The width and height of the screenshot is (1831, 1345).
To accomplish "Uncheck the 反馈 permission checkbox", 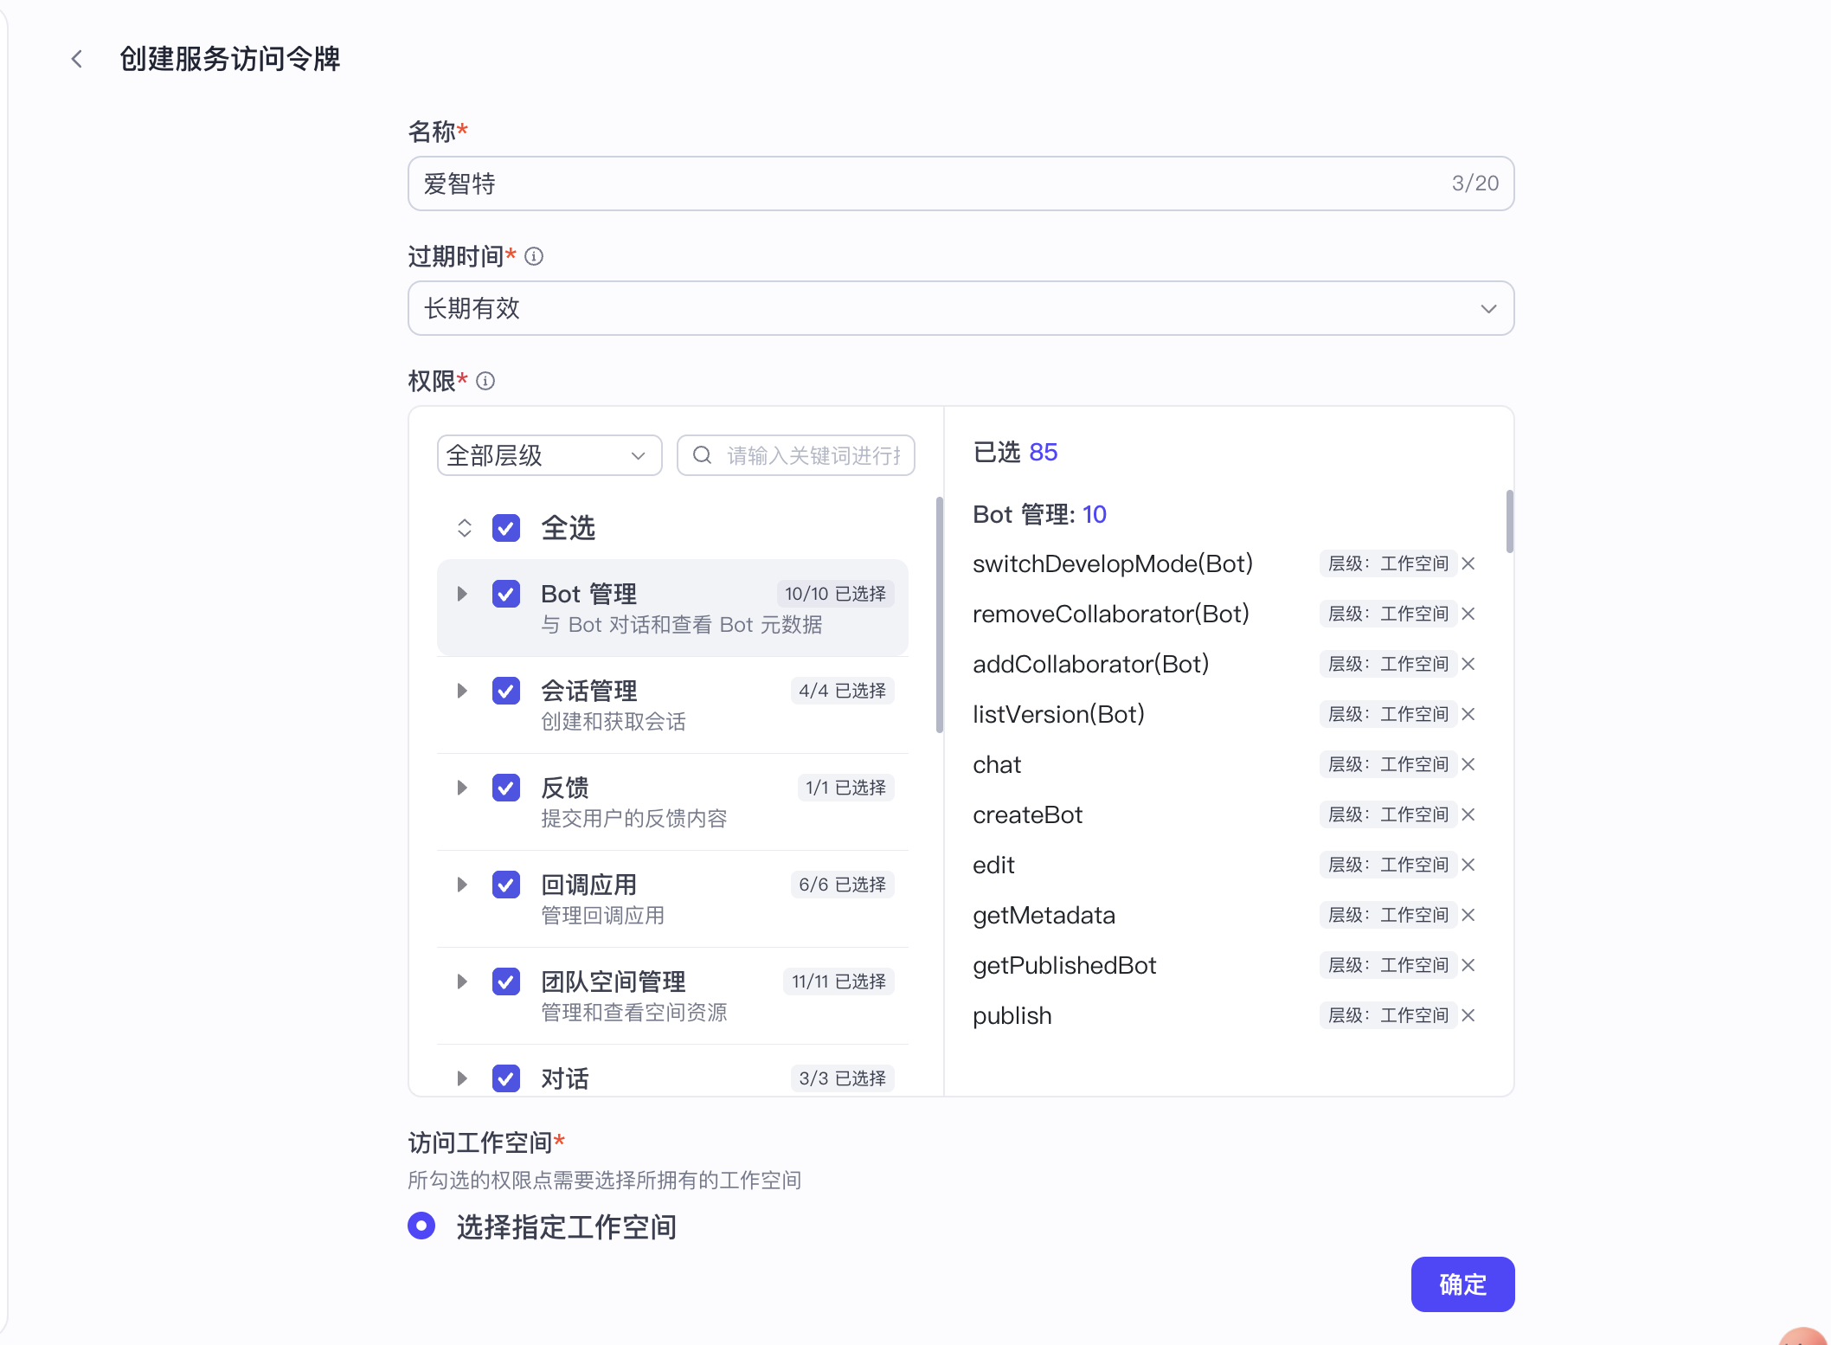I will [x=505, y=788].
